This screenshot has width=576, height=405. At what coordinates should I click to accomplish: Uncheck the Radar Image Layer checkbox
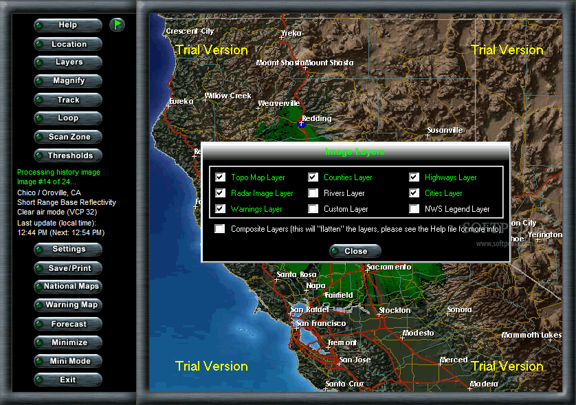pos(220,193)
